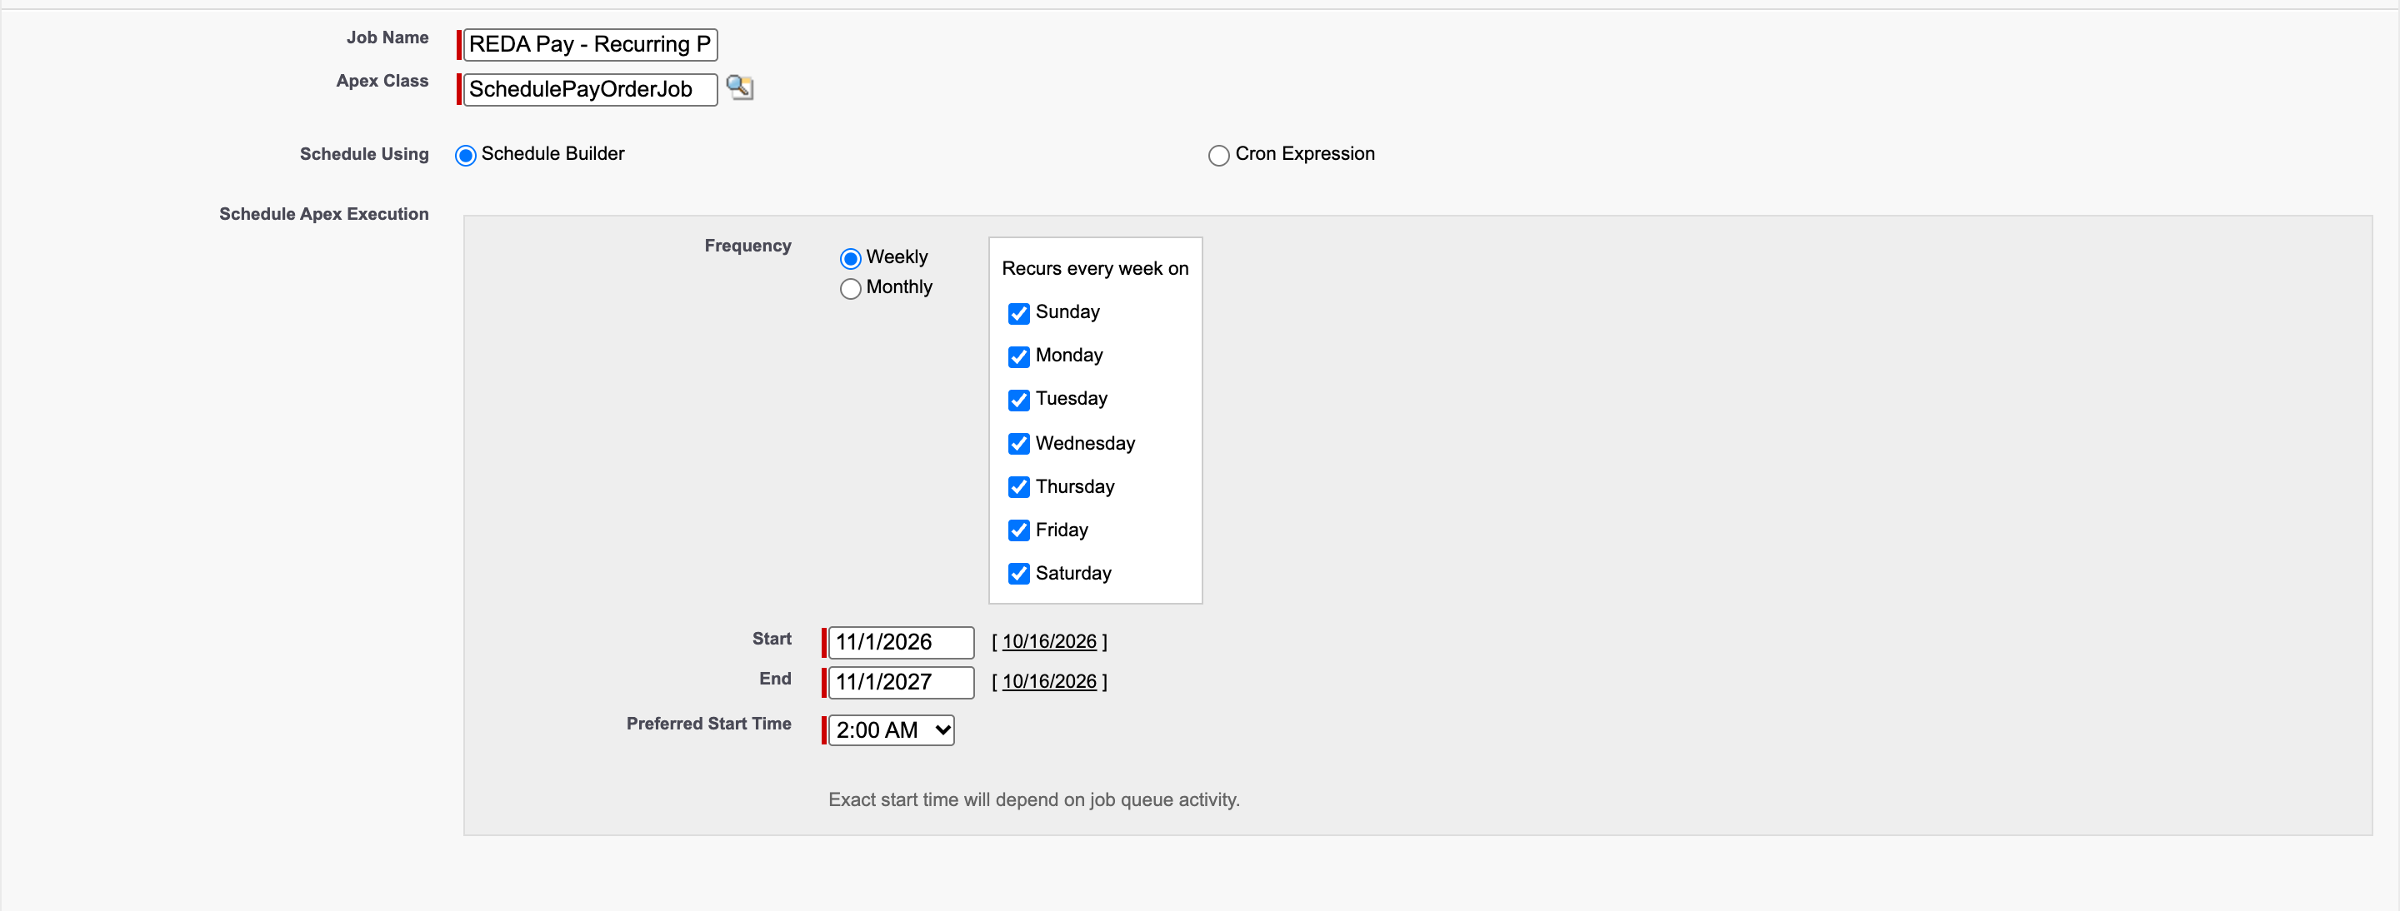Click the Start date field
The image size is (2400, 911).
point(901,642)
